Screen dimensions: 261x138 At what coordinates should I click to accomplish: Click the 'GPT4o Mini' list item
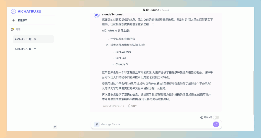[x=123, y=52]
